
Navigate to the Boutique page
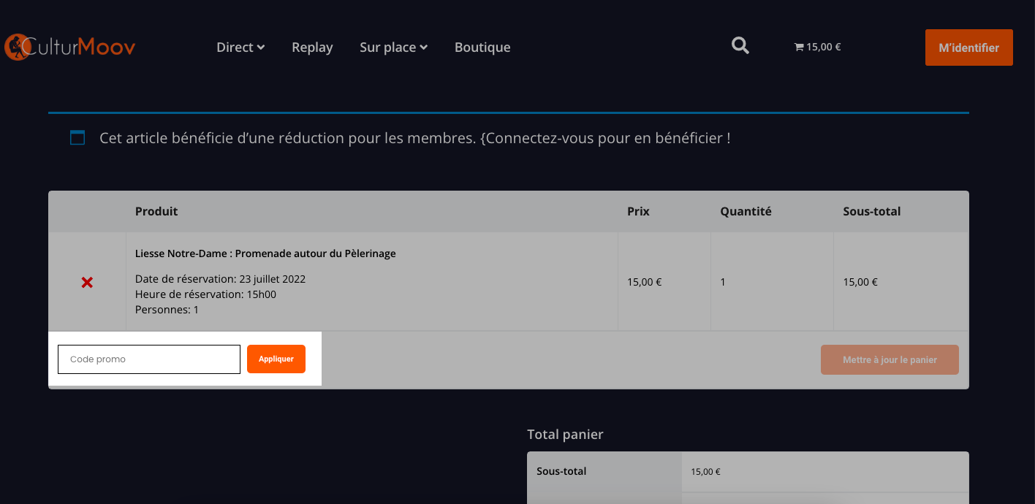482,47
